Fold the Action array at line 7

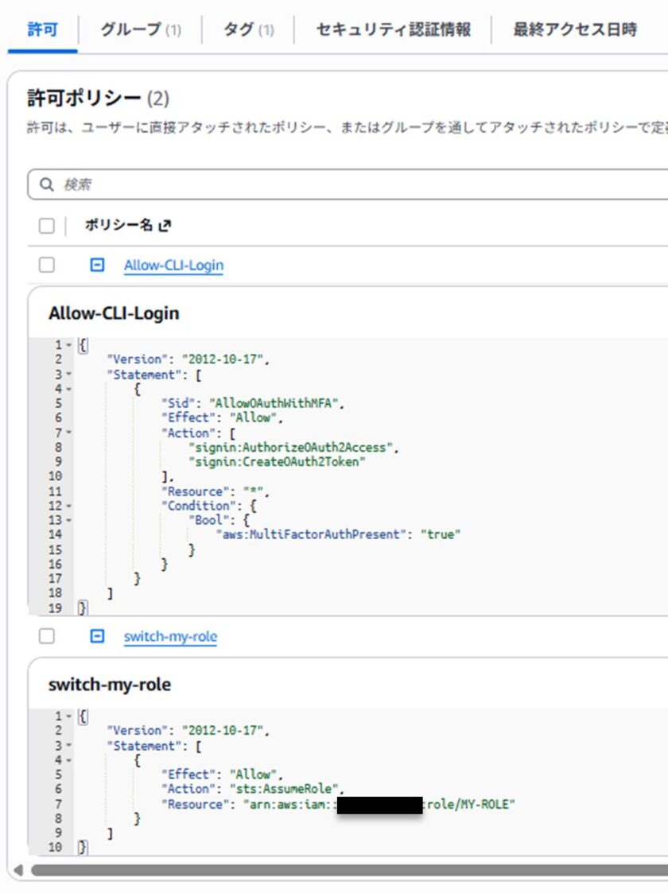coord(69,433)
